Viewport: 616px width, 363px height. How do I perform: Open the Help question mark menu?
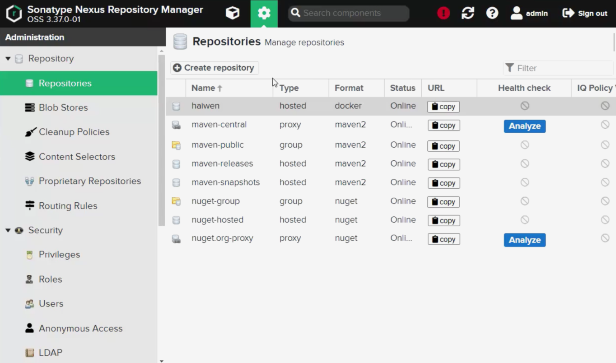(492, 13)
